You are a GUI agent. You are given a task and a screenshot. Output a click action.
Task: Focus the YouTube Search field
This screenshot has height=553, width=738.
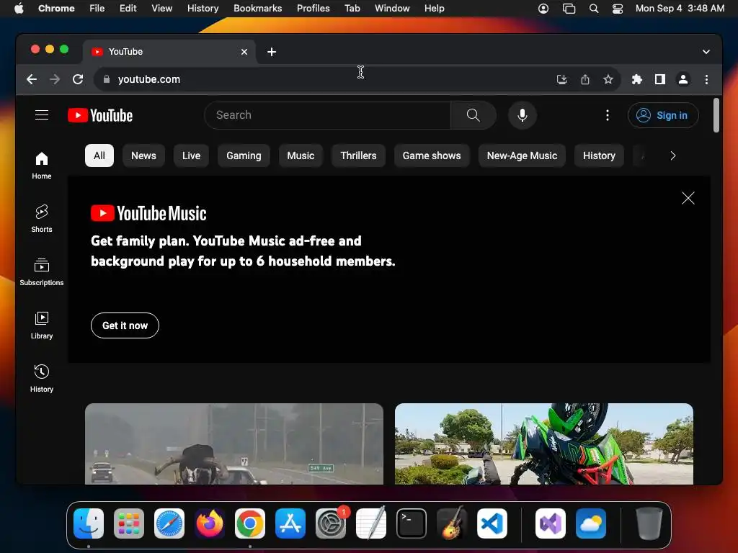point(328,115)
